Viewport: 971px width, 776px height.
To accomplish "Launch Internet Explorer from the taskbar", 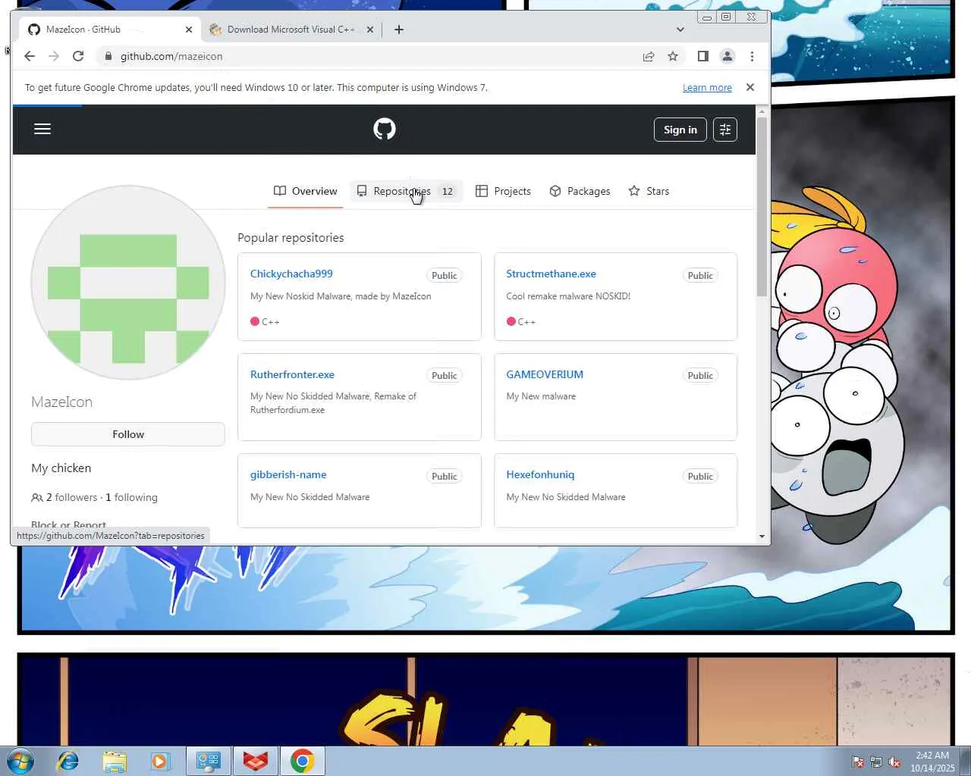I will pos(68,761).
